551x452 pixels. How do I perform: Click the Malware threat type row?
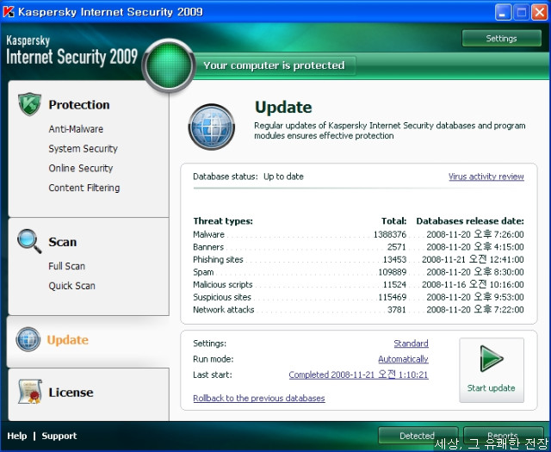358,234
